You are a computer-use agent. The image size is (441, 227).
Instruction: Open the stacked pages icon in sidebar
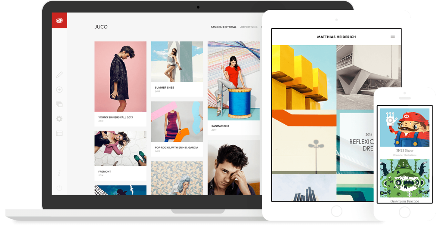coord(59,104)
